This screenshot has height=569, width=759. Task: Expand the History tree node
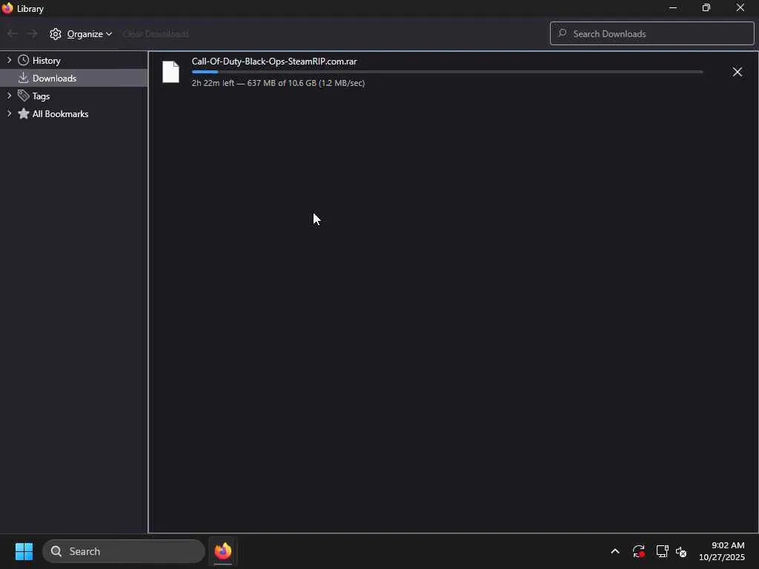click(x=9, y=60)
